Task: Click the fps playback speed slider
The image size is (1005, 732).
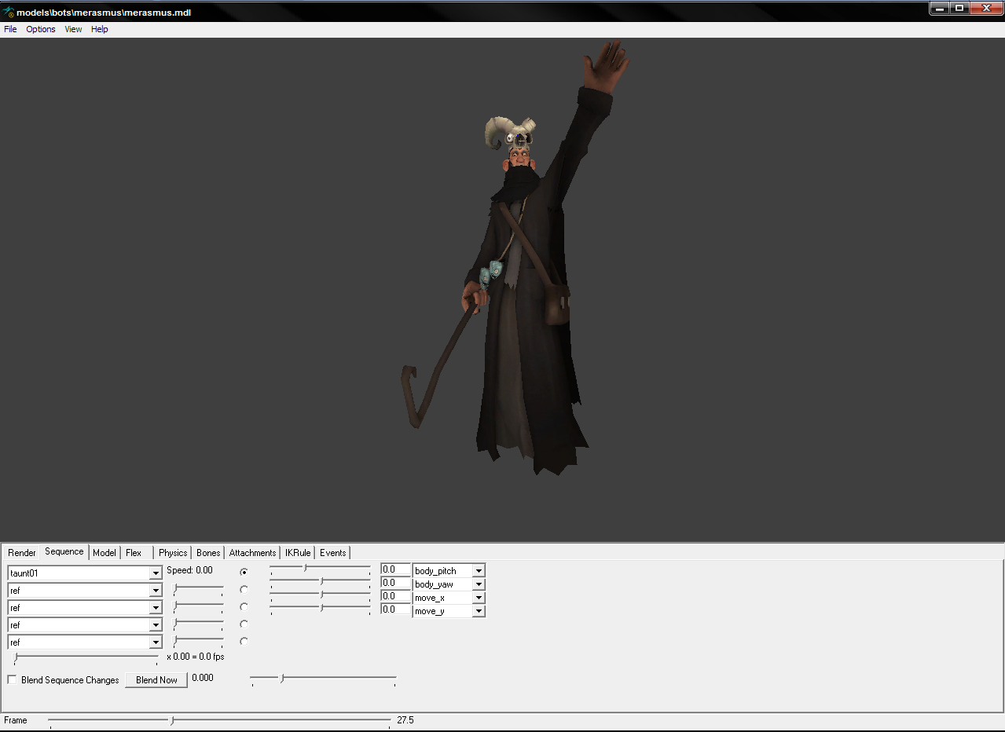Action: (86, 657)
